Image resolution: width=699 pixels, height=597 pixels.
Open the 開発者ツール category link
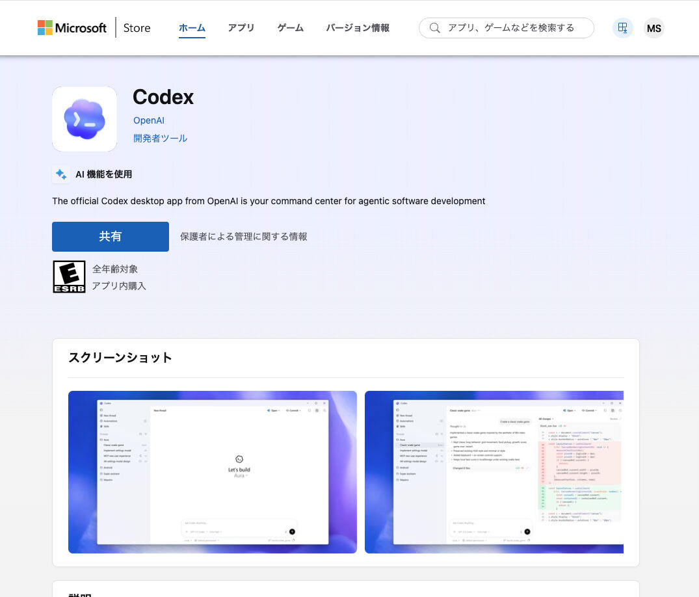point(161,138)
